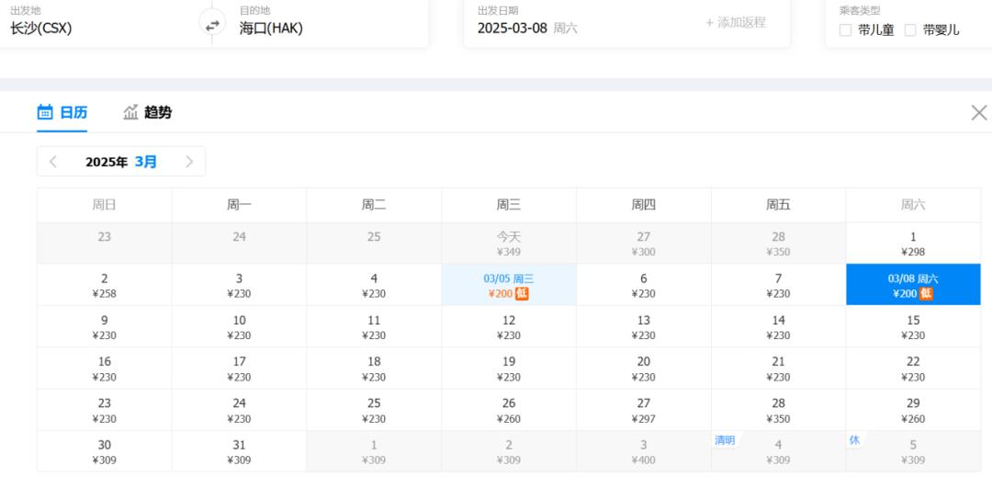Click the 清明 holiday tag
992x477 pixels.
[725, 440]
